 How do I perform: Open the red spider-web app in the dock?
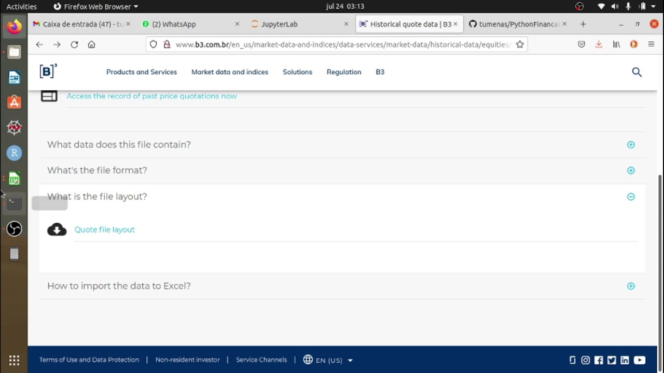coord(14,127)
